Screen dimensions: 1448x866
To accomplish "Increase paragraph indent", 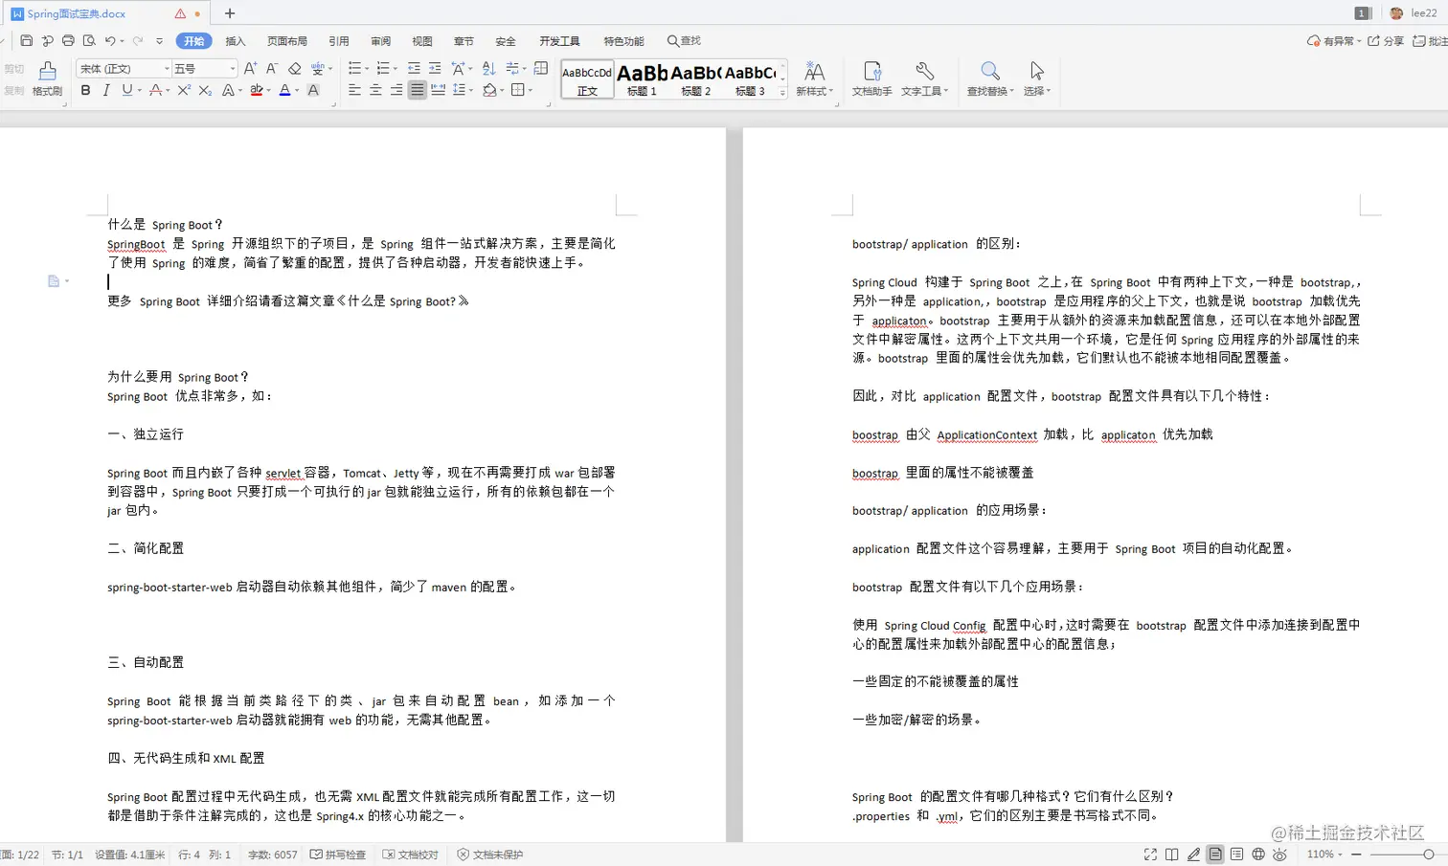I will [435, 68].
